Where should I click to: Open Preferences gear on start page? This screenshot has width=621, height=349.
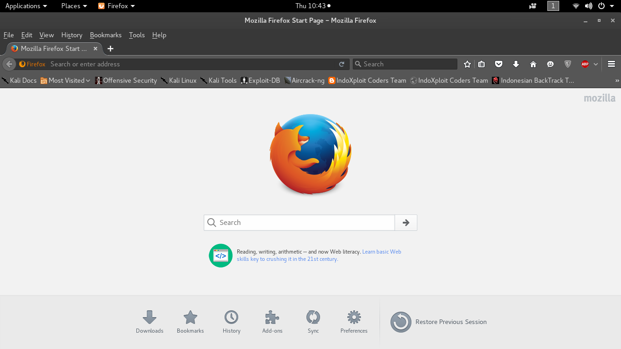(x=354, y=322)
